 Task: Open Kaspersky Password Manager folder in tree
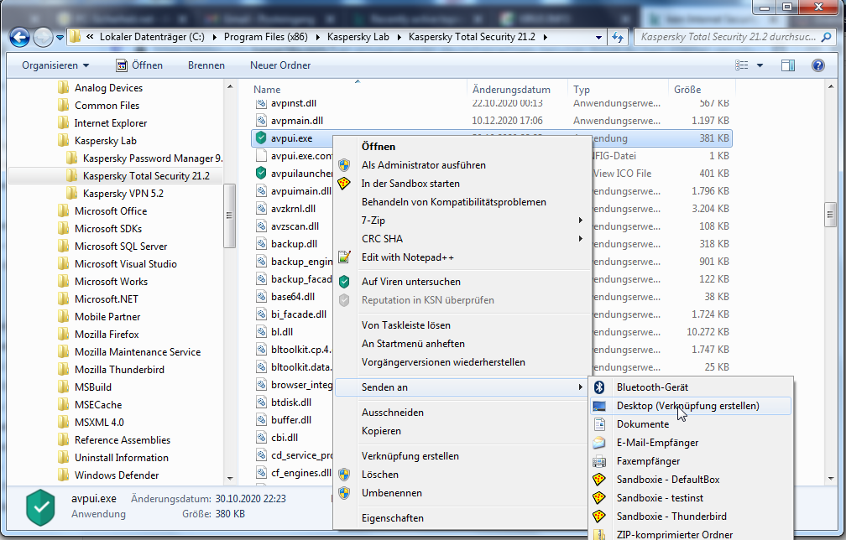[x=153, y=158]
